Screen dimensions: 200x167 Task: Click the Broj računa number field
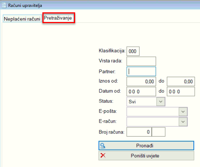(139, 132)
